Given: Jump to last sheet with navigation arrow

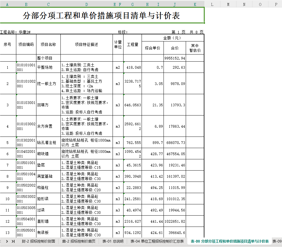Looking at the screenshot, I should tap(13, 241).
